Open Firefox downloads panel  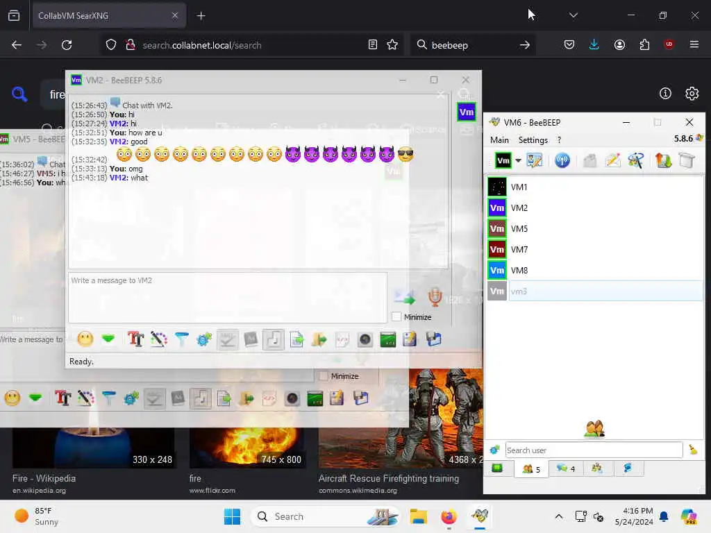click(x=594, y=44)
